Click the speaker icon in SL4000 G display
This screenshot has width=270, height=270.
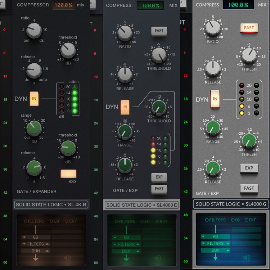pos(247,258)
